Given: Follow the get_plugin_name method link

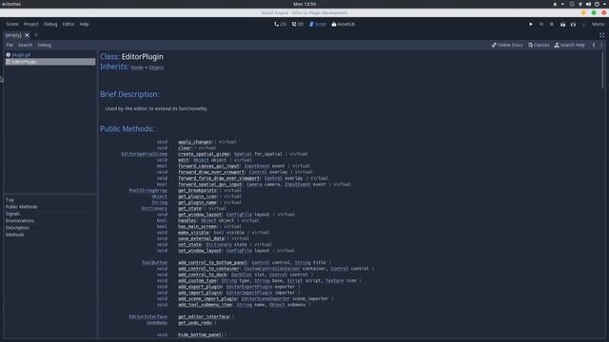Looking at the screenshot, I should pos(197,202).
